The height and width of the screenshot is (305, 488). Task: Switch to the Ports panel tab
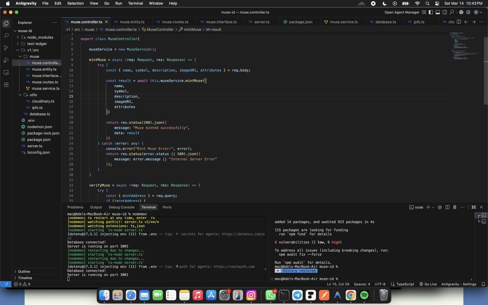(x=167, y=207)
